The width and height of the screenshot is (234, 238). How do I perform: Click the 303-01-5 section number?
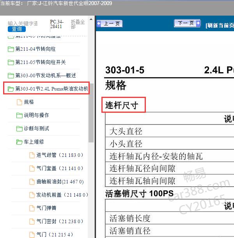[125, 70]
